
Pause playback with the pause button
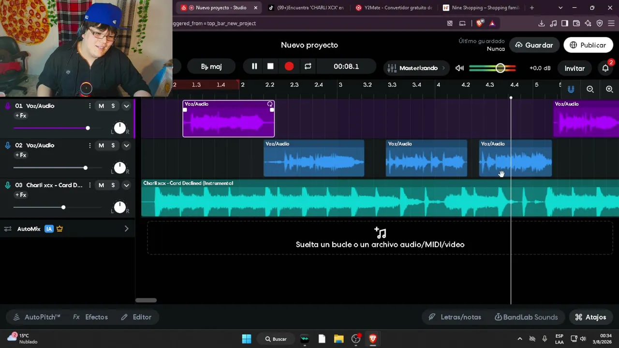tap(254, 66)
